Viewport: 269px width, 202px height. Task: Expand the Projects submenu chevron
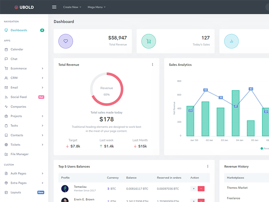click(x=42, y=116)
